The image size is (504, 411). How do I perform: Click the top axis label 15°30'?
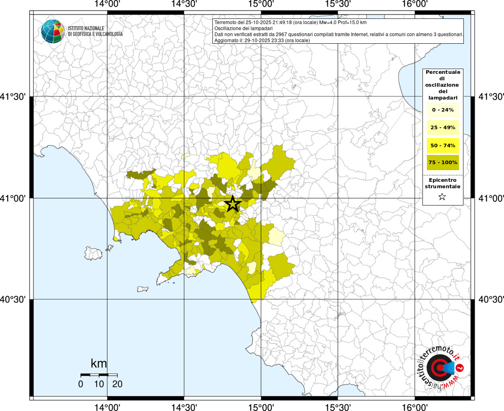tap(338, 4)
